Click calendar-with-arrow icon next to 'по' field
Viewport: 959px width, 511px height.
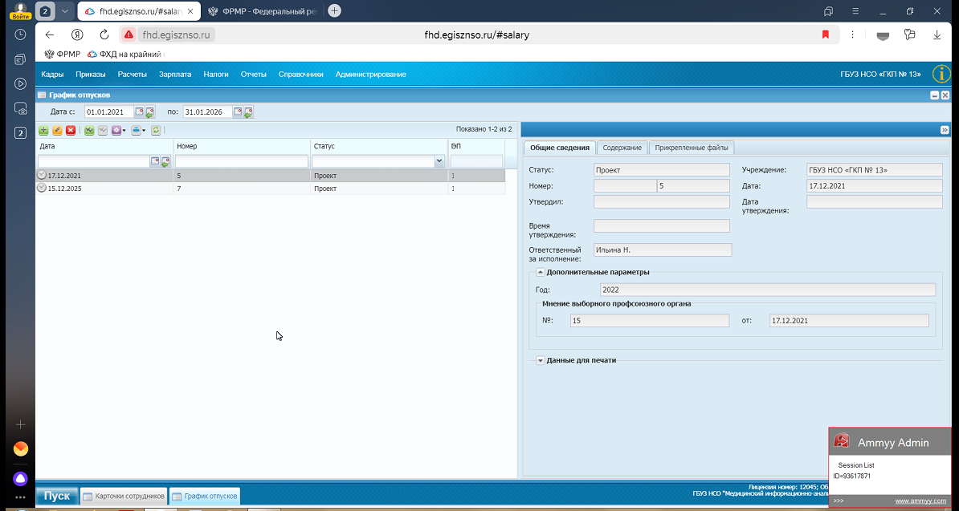[248, 112]
